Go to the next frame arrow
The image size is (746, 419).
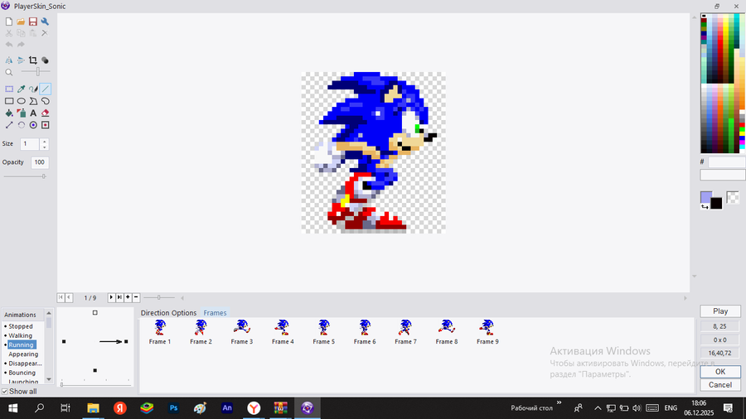[111, 297]
